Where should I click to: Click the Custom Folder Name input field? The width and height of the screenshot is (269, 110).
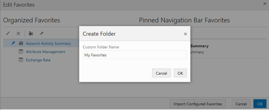click(x=135, y=55)
